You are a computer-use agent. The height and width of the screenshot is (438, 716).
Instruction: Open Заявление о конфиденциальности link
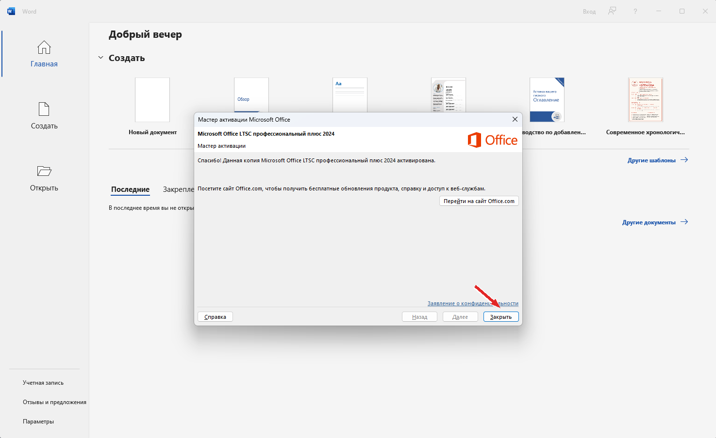click(473, 303)
